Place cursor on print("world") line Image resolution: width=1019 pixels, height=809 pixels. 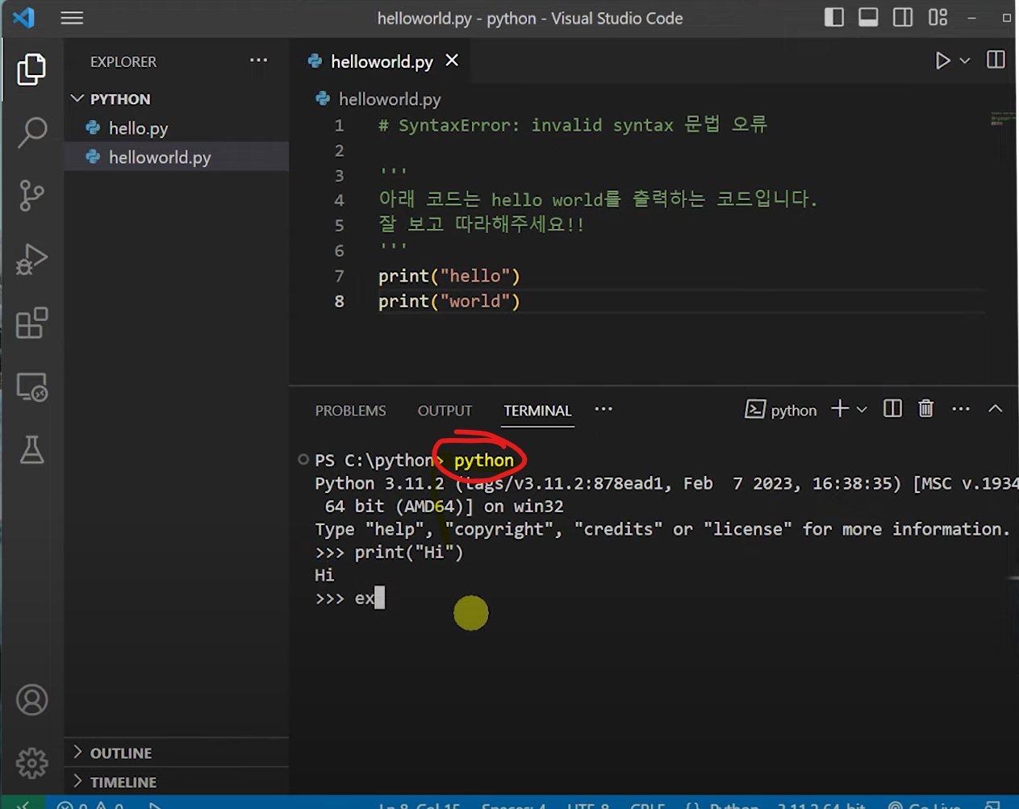[449, 301]
